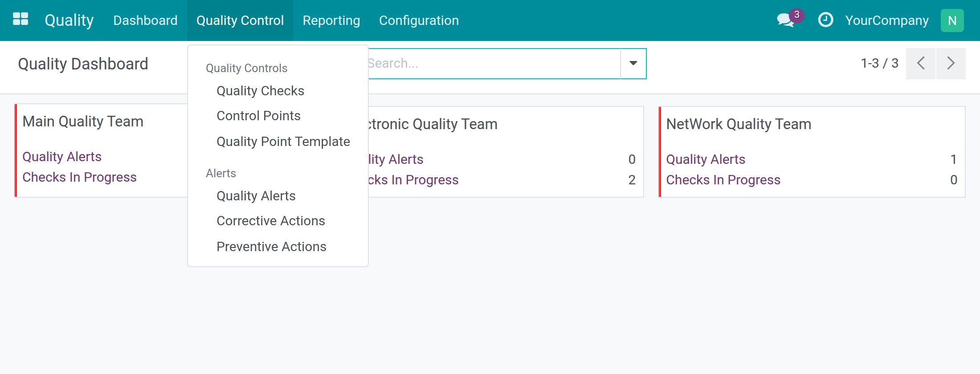Screen dimensions: 980x374
Task: Open NetWork Quality Team's Quality Alerts link
Action: tap(706, 159)
